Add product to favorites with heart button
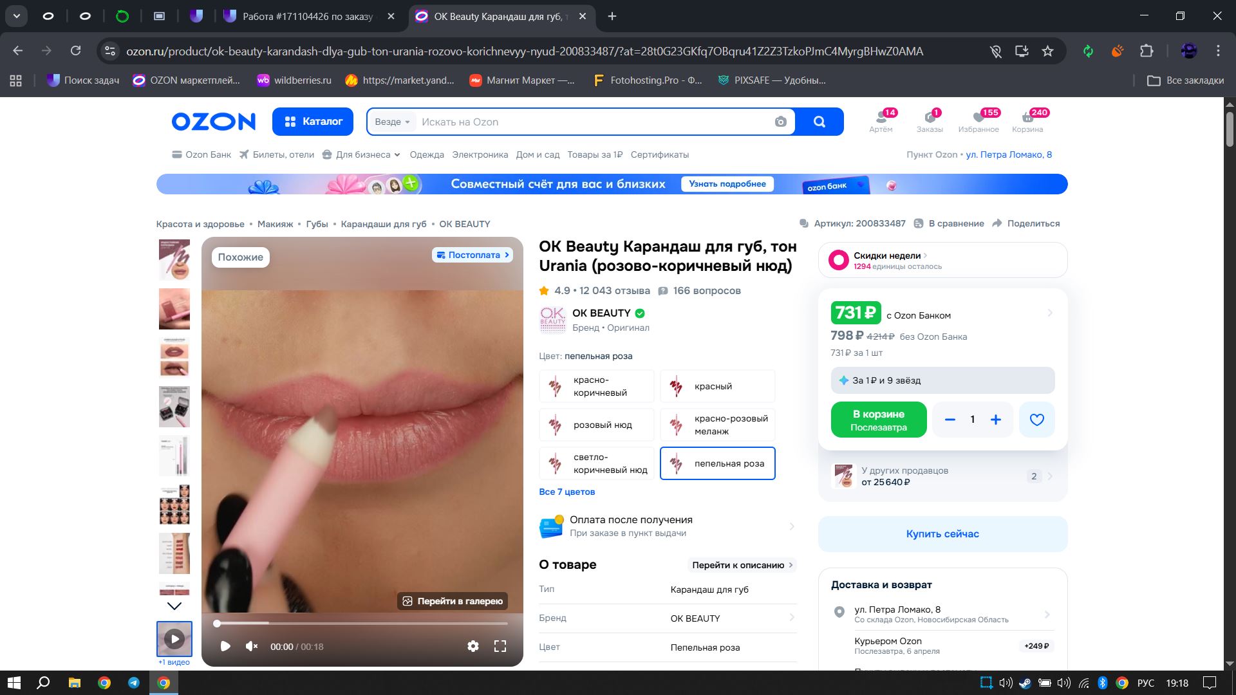Image resolution: width=1236 pixels, height=695 pixels. tap(1036, 420)
